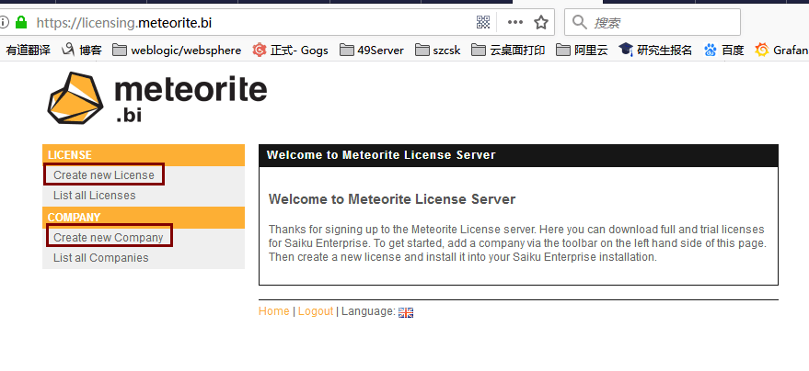
Task: Open the szcsk bookmark folder
Action: point(437,50)
